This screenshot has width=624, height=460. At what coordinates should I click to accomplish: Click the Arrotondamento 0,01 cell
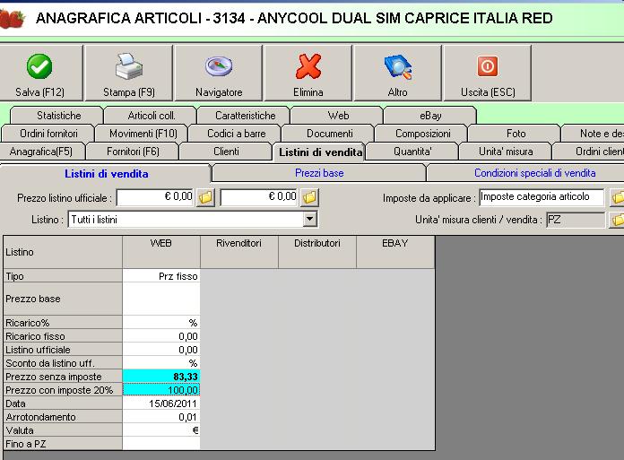[x=161, y=417]
